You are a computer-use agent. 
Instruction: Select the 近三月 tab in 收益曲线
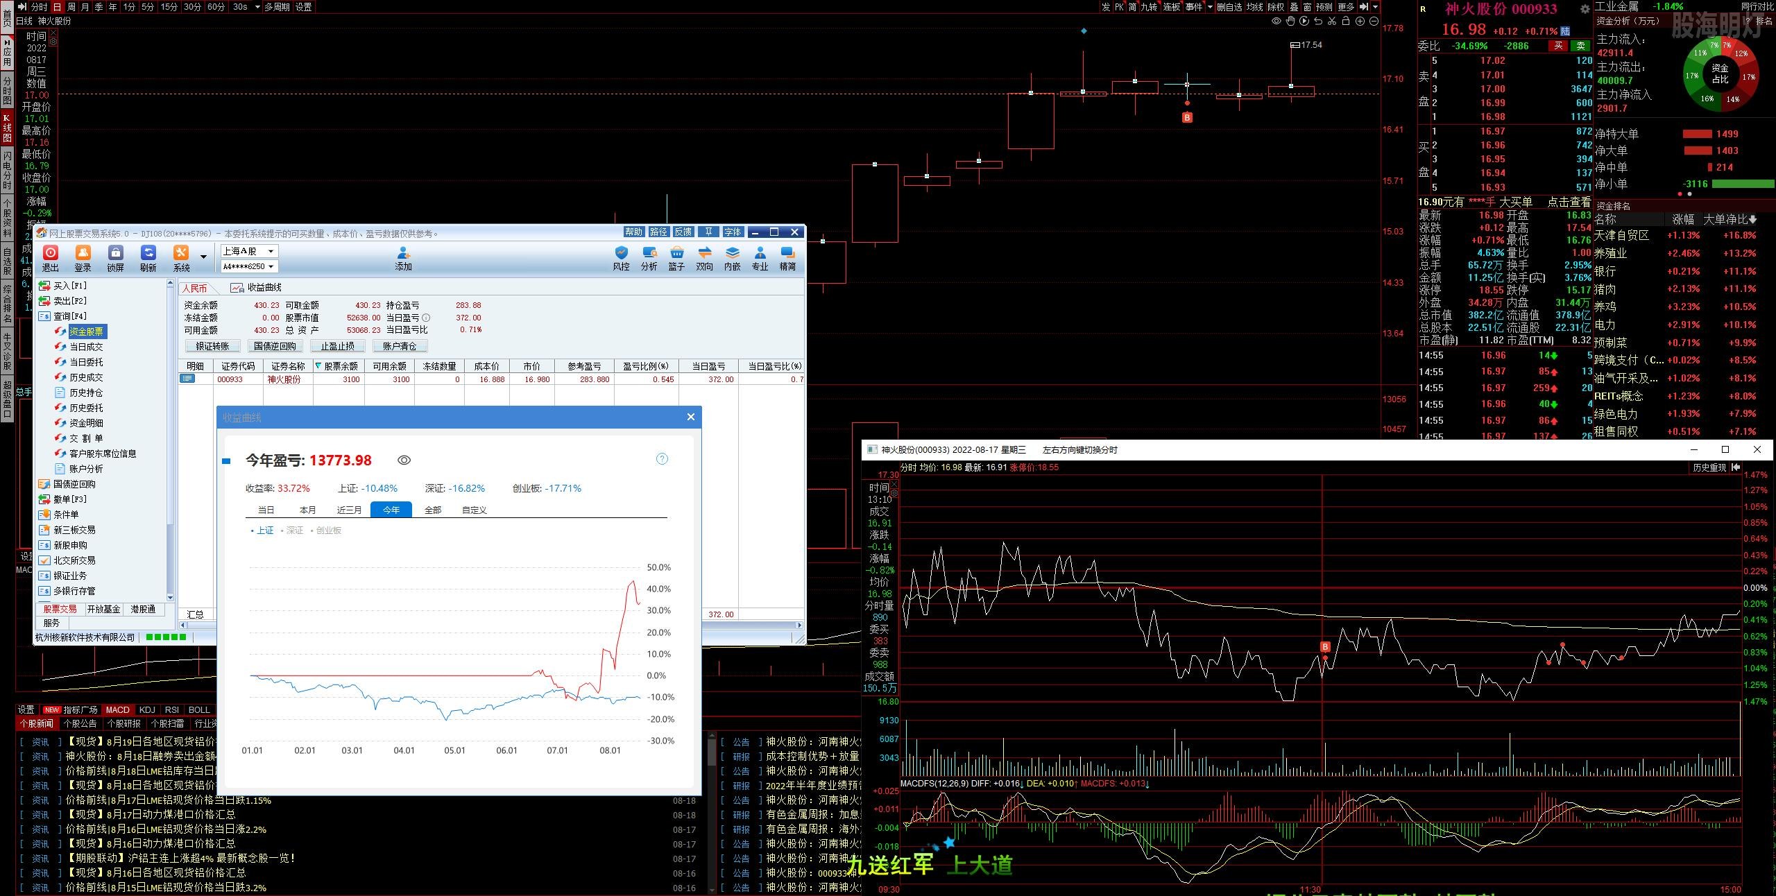tap(350, 510)
